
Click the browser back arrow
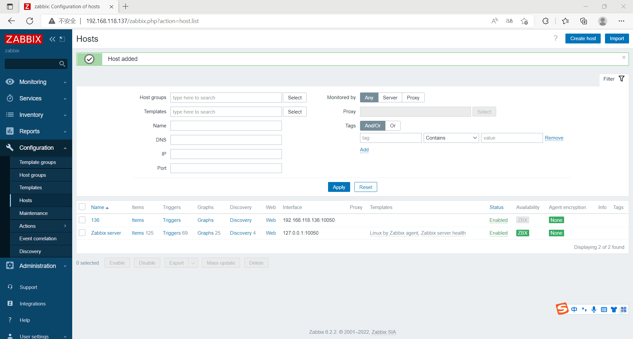(12, 21)
